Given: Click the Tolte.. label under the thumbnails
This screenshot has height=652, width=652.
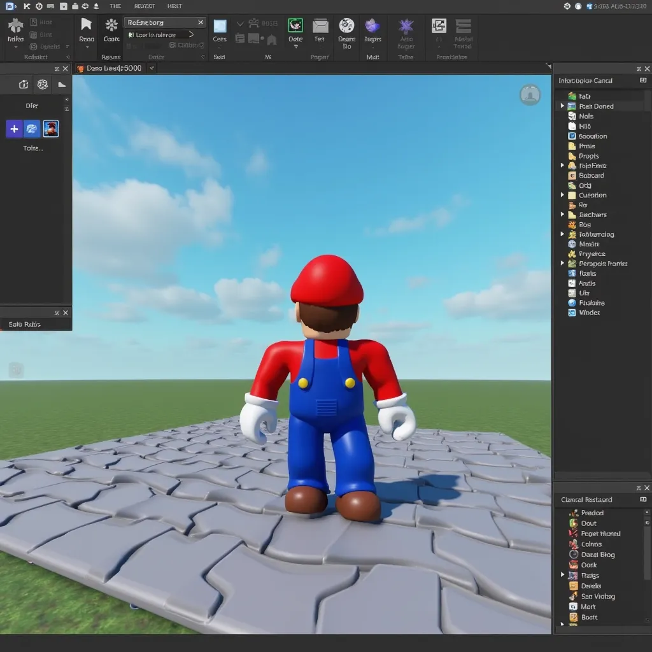Looking at the screenshot, I should (33, 148).
